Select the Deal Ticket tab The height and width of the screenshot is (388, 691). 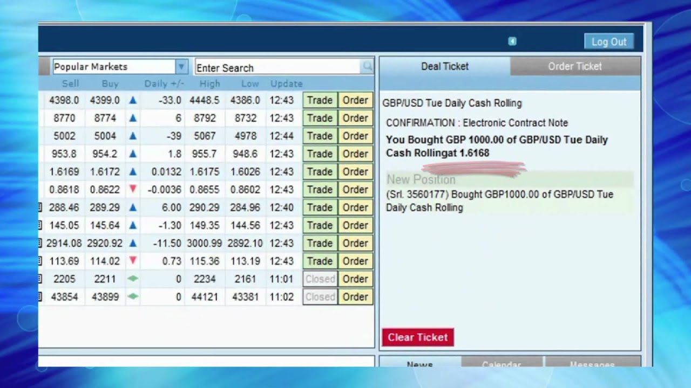point(445,66)
